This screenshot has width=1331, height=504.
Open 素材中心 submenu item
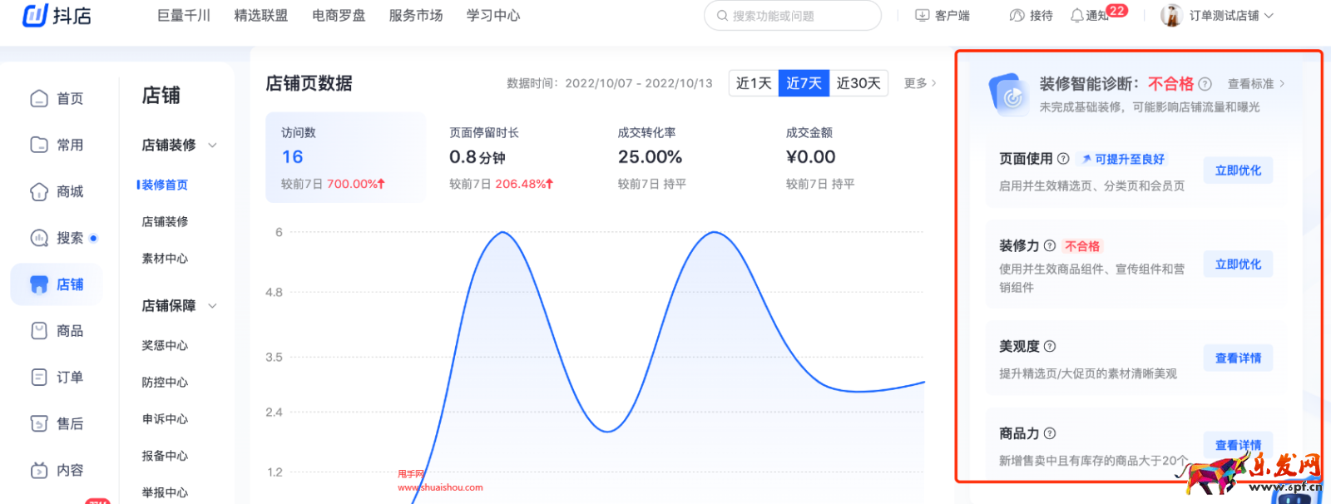(165, 259)
